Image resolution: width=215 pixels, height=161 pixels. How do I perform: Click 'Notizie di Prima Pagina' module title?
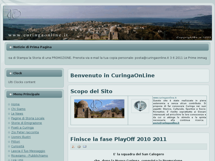point(32,47)
